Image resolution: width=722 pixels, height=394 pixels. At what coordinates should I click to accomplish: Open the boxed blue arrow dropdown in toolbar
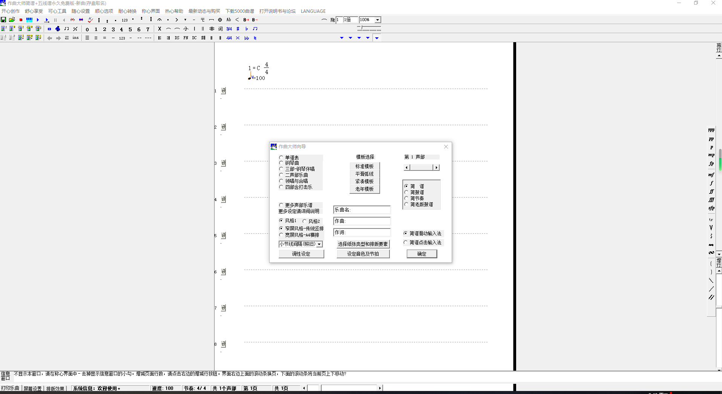[x=377, y=38]
